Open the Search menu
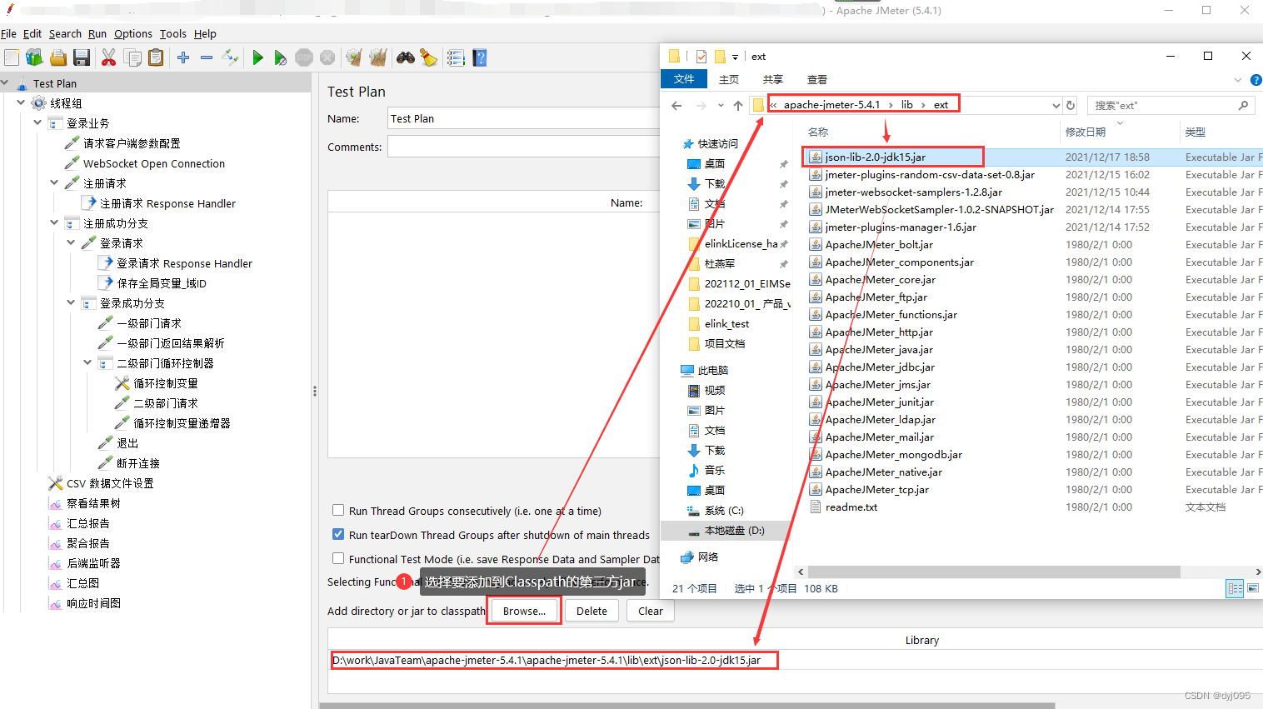Image resolution: width=1263 pixels, height=709 pixels. tap(65, 34)
